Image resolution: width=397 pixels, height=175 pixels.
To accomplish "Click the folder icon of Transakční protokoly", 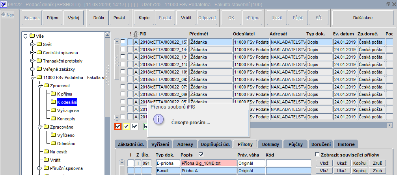I will pyautogui.click(x=39, y=61).
